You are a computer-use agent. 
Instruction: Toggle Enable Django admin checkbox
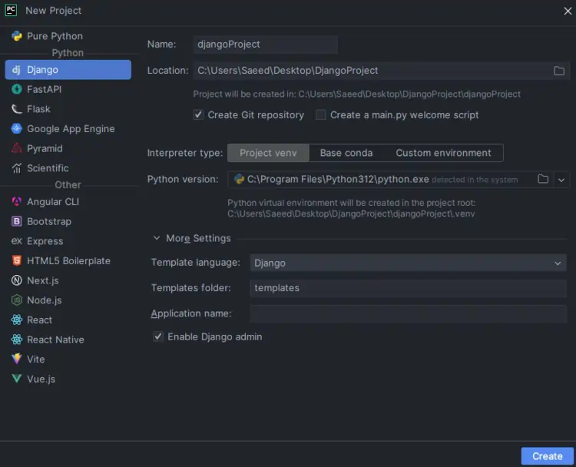[158, 336]
